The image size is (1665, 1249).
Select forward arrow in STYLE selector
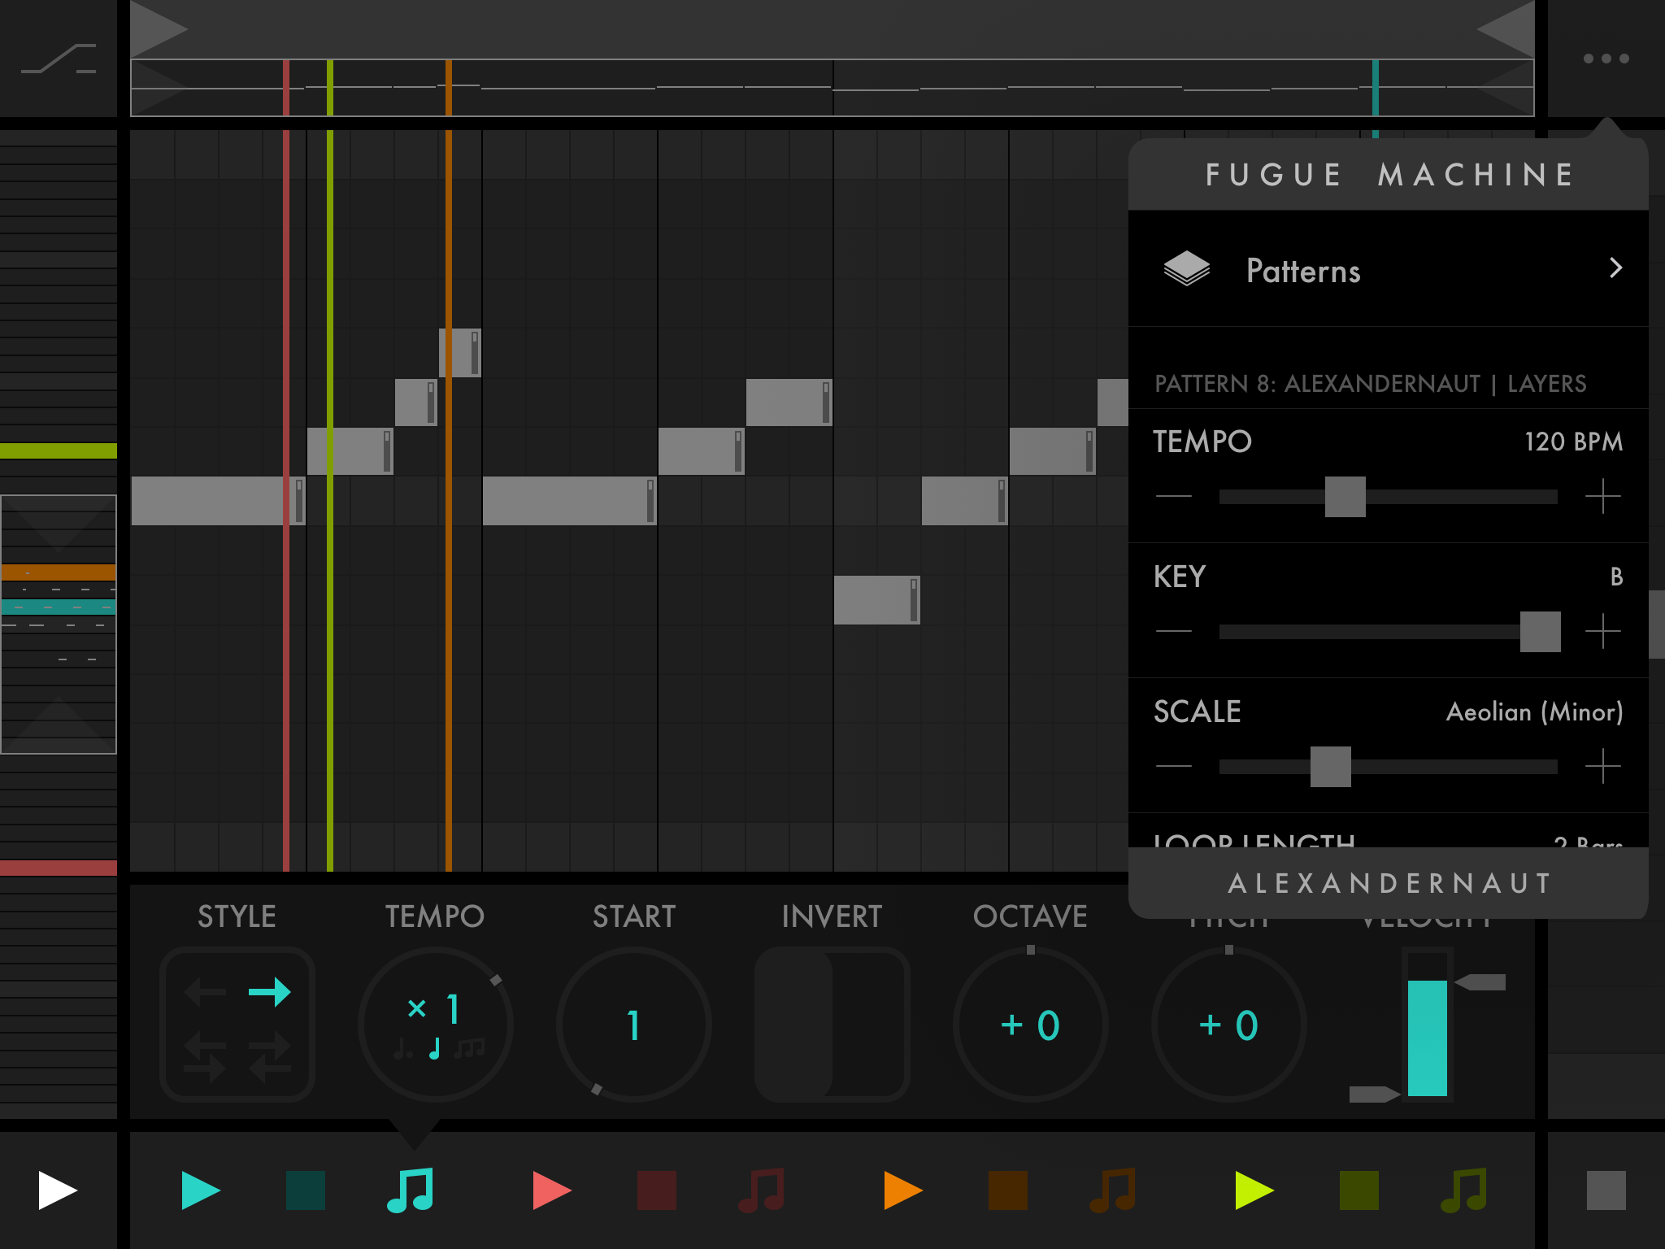tap(270, 991)
